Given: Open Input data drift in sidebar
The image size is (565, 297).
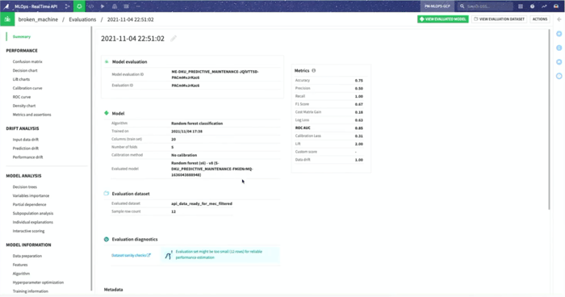Looking at the screenshot, I should [26, 140].
